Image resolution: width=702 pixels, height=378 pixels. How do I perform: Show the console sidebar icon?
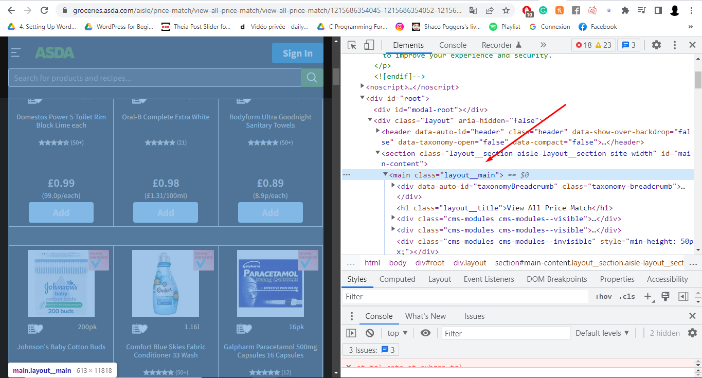tap(351, 333)
